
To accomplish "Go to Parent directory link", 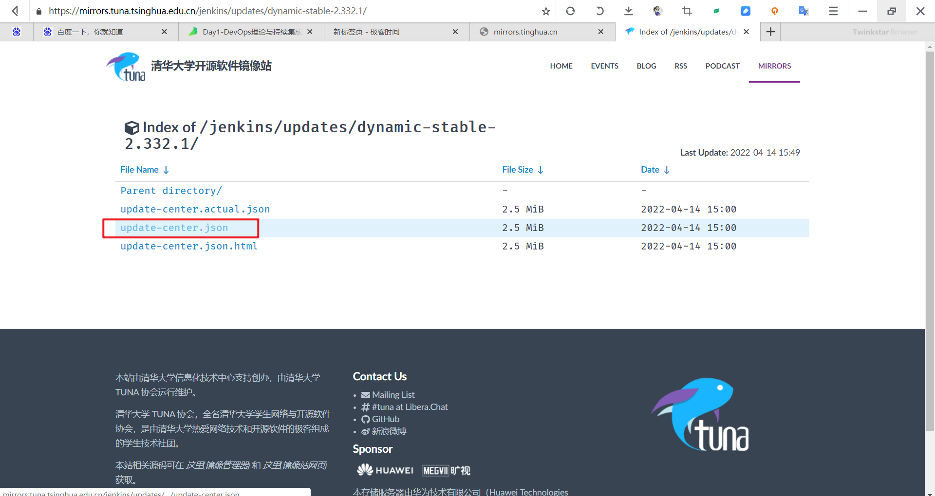I will (171, 191).
